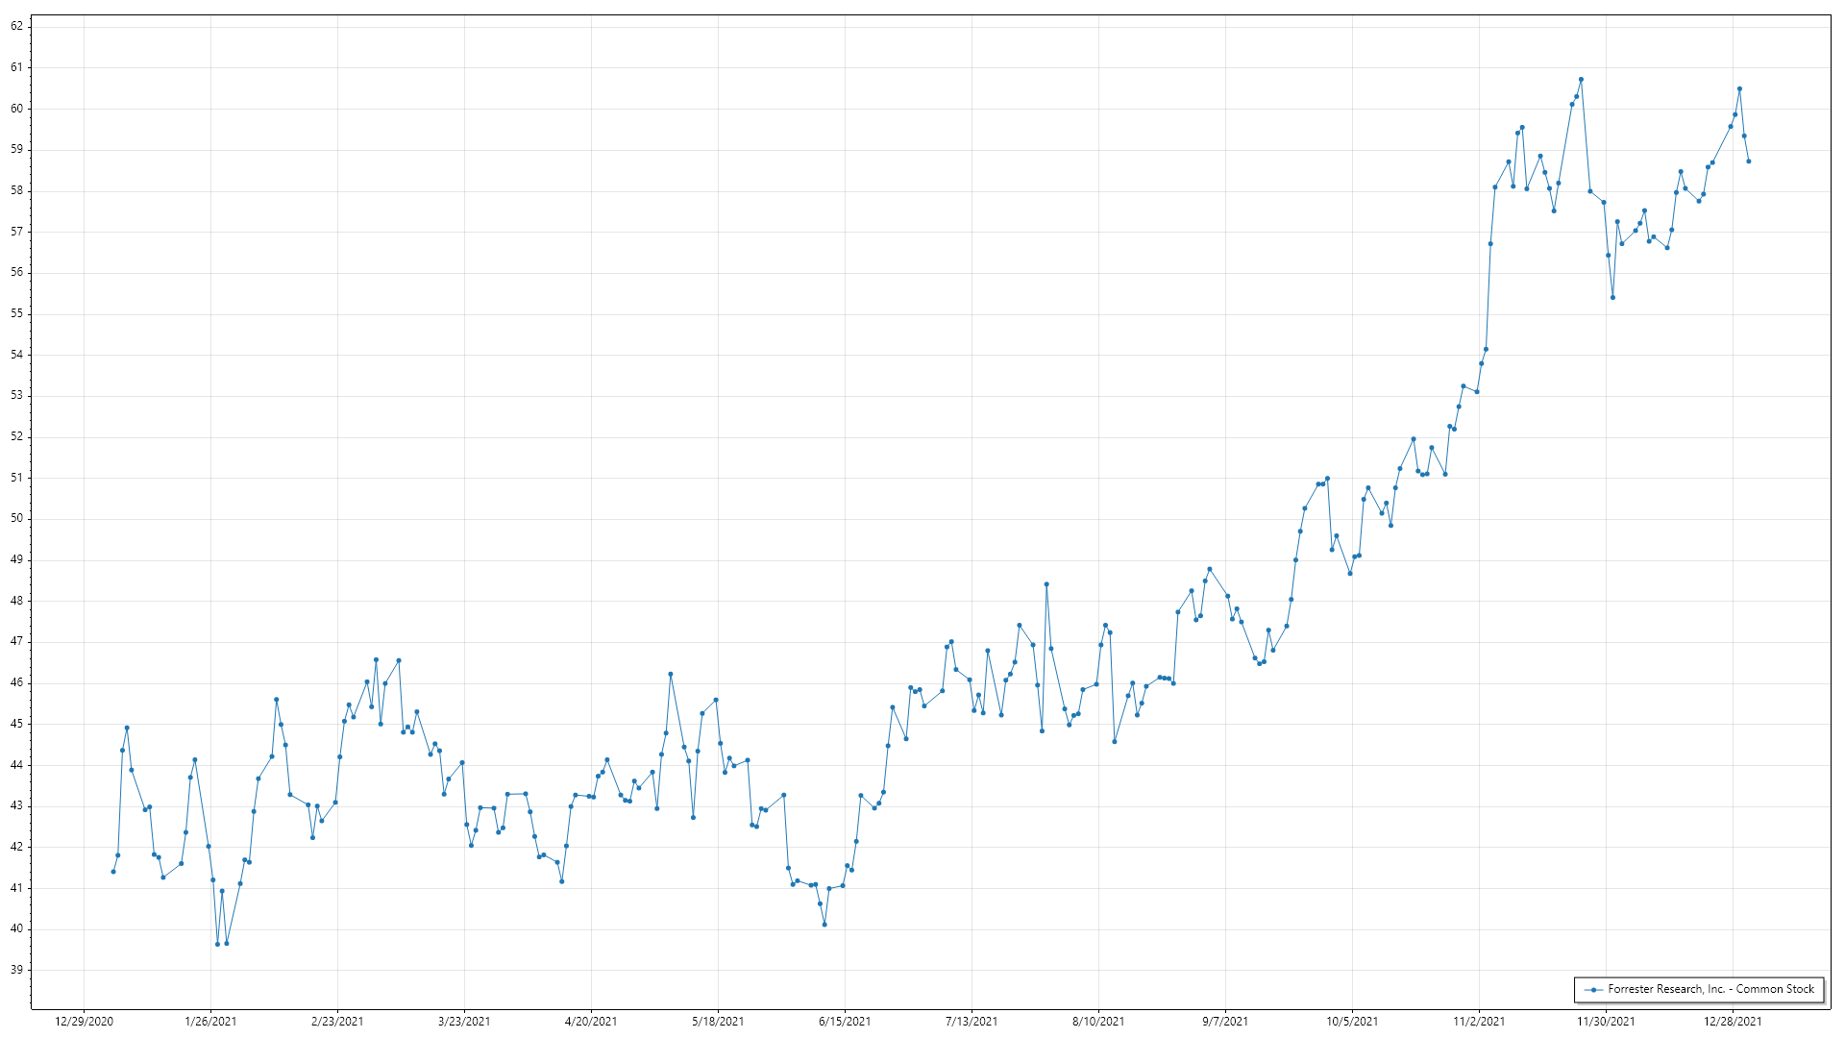Click the 62 value on y-axis
Viewport: 1845px width, 1038px height.
[x=16, y=26]
